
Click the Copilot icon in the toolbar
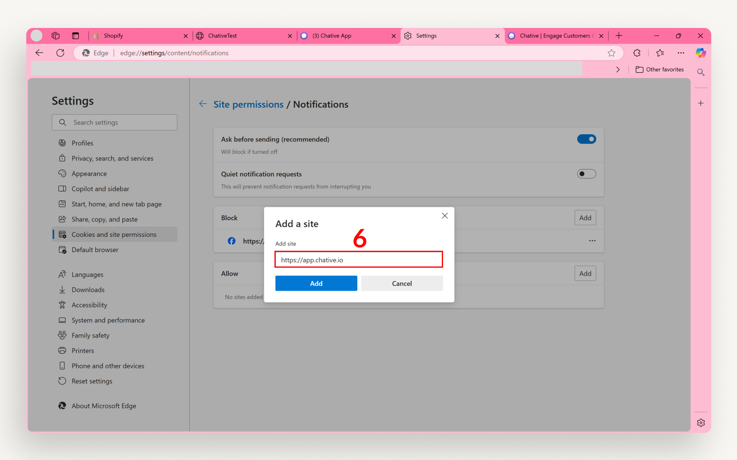coord(701,53)
